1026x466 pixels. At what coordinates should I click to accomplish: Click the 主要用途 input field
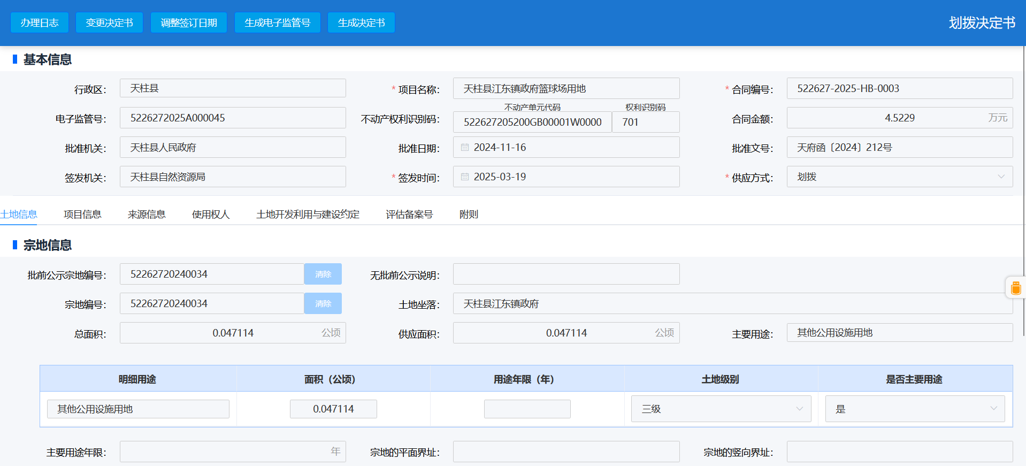click(x=900, y=333)
